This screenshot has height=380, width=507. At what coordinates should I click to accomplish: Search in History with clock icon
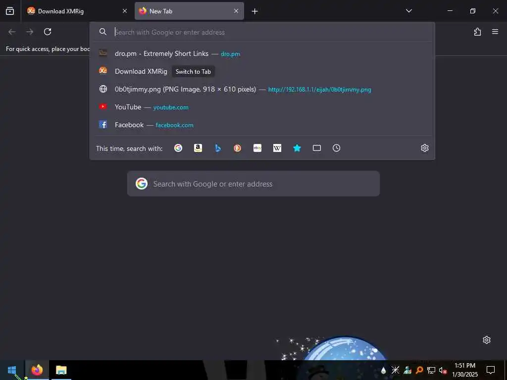point(337,148)
